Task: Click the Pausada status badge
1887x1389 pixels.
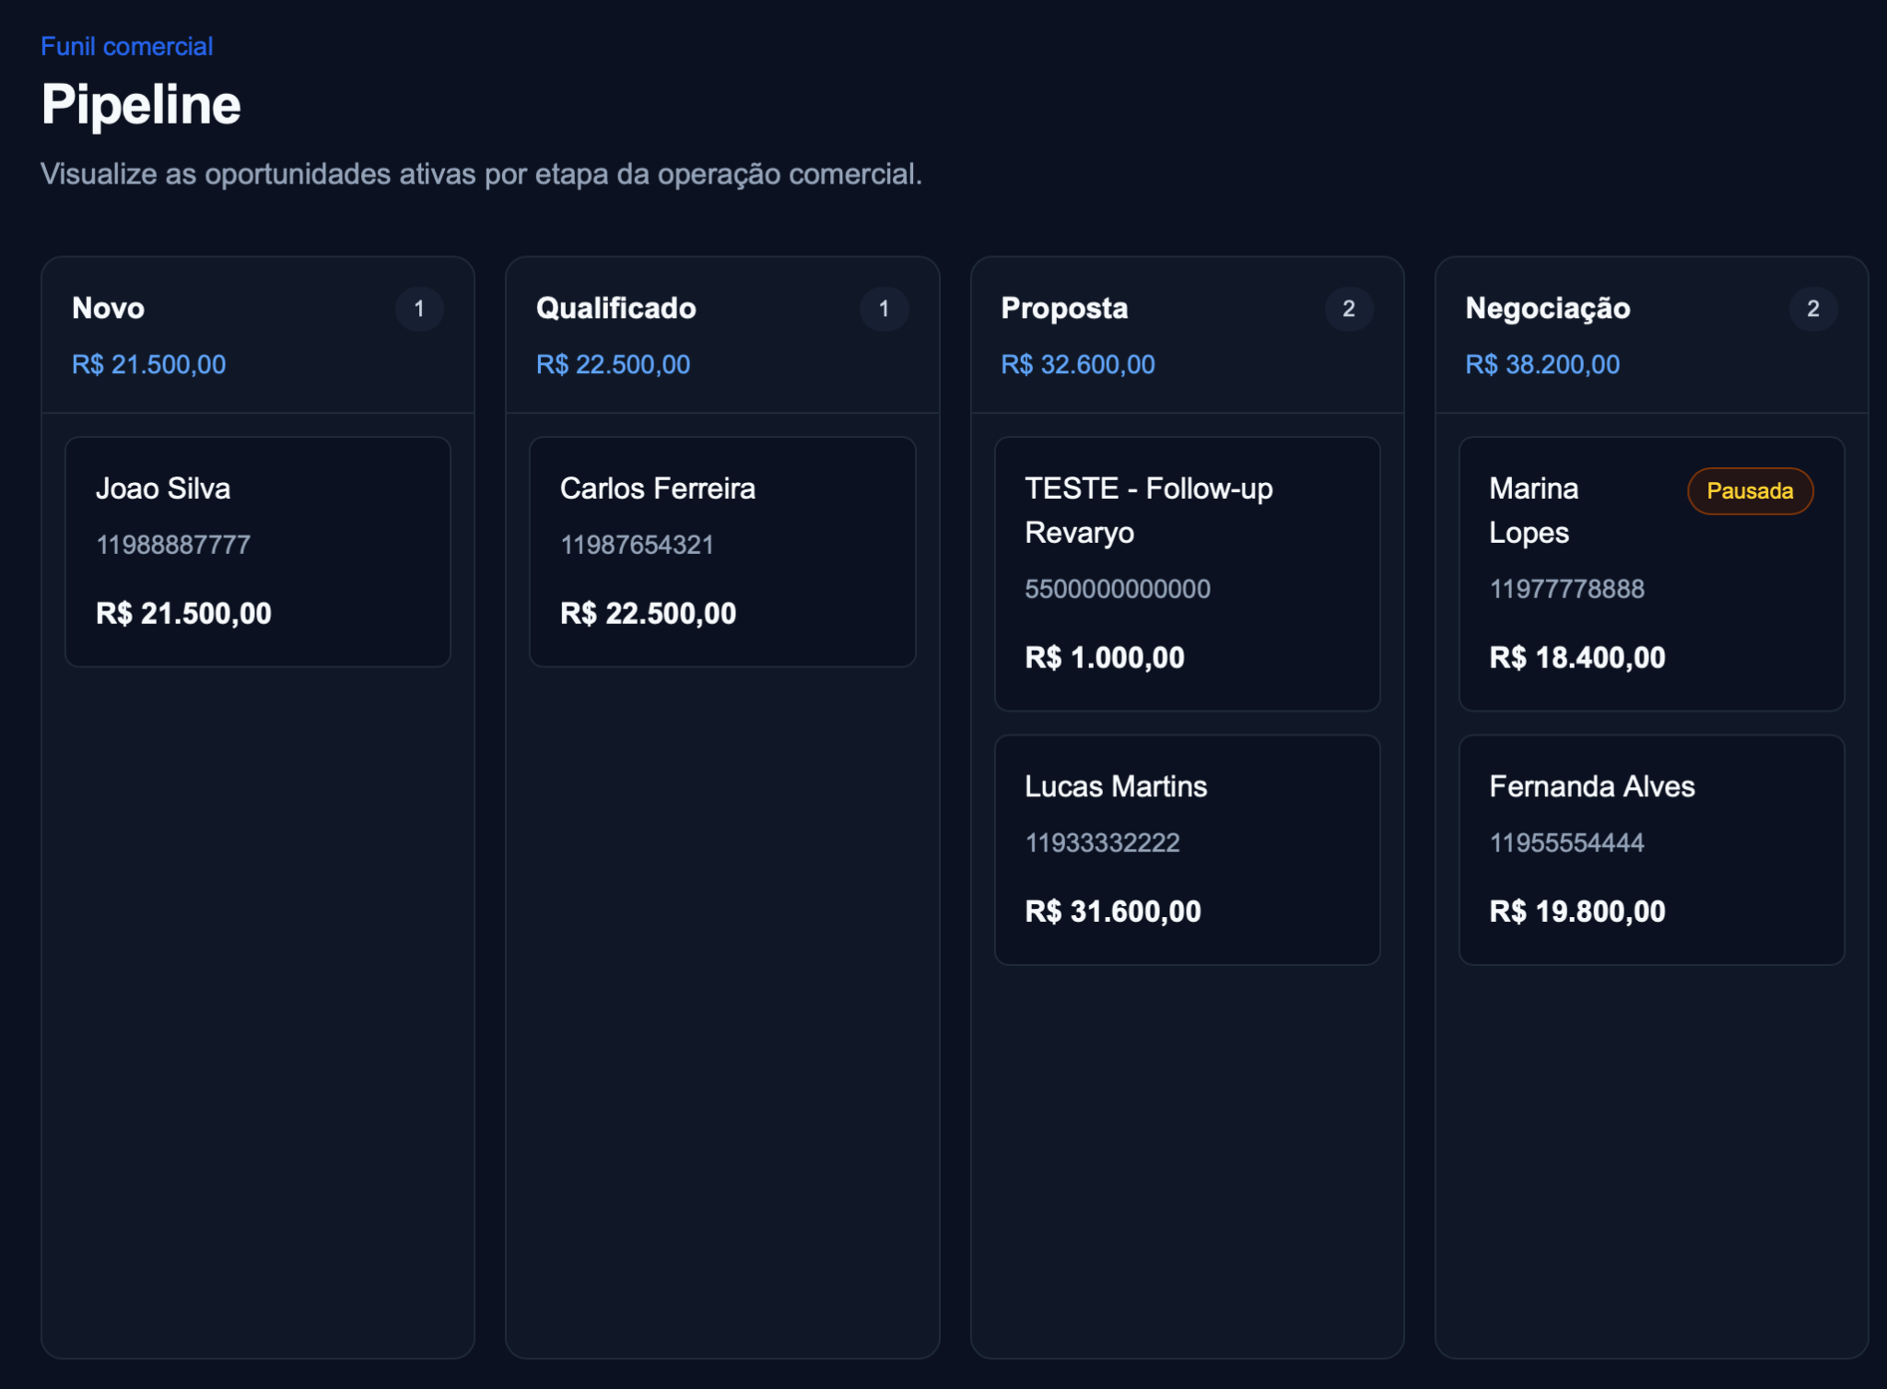Action: [1750, 491]
